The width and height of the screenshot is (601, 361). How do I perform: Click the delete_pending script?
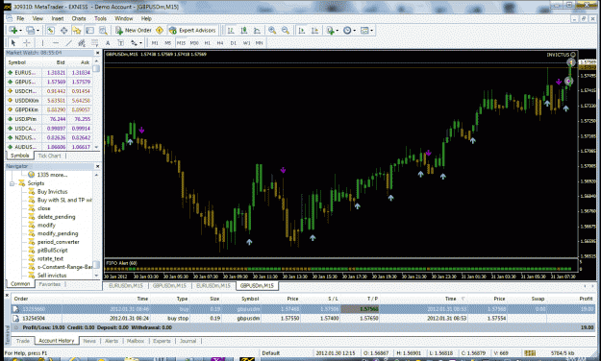57,217
